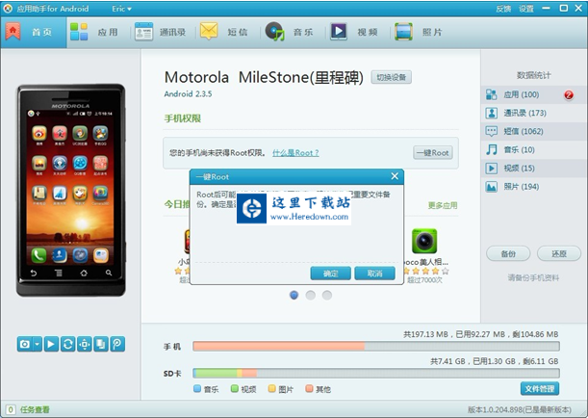The width and height of the screenshot is (588, 418).
Task: Click the 请备份手机资料 hint text
Action: pos(533,277)
